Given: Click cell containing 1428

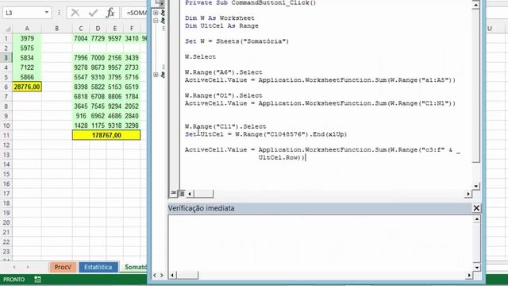Looking at the screenshot, I should pos(81,126).
